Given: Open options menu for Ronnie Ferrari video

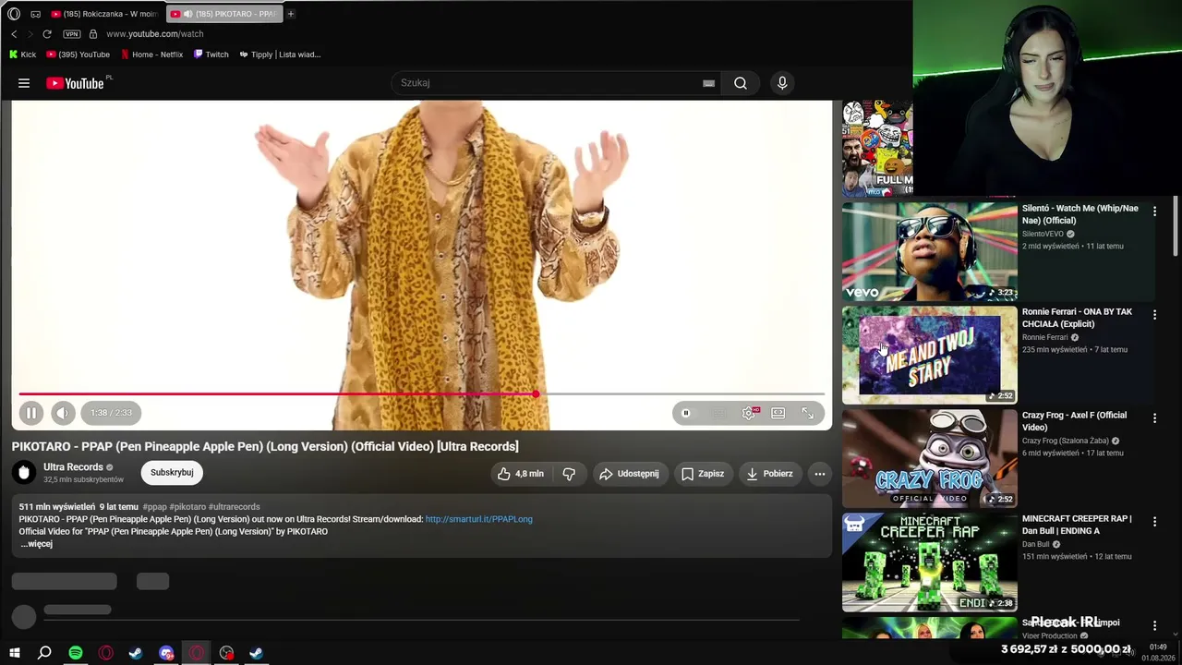Looking at the screenshot, I should [x=1154, y=315].
